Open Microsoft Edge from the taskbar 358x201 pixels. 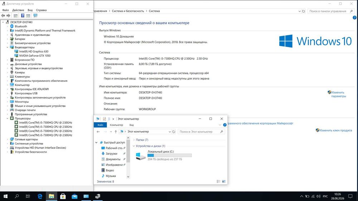click(x=40, y=196)
